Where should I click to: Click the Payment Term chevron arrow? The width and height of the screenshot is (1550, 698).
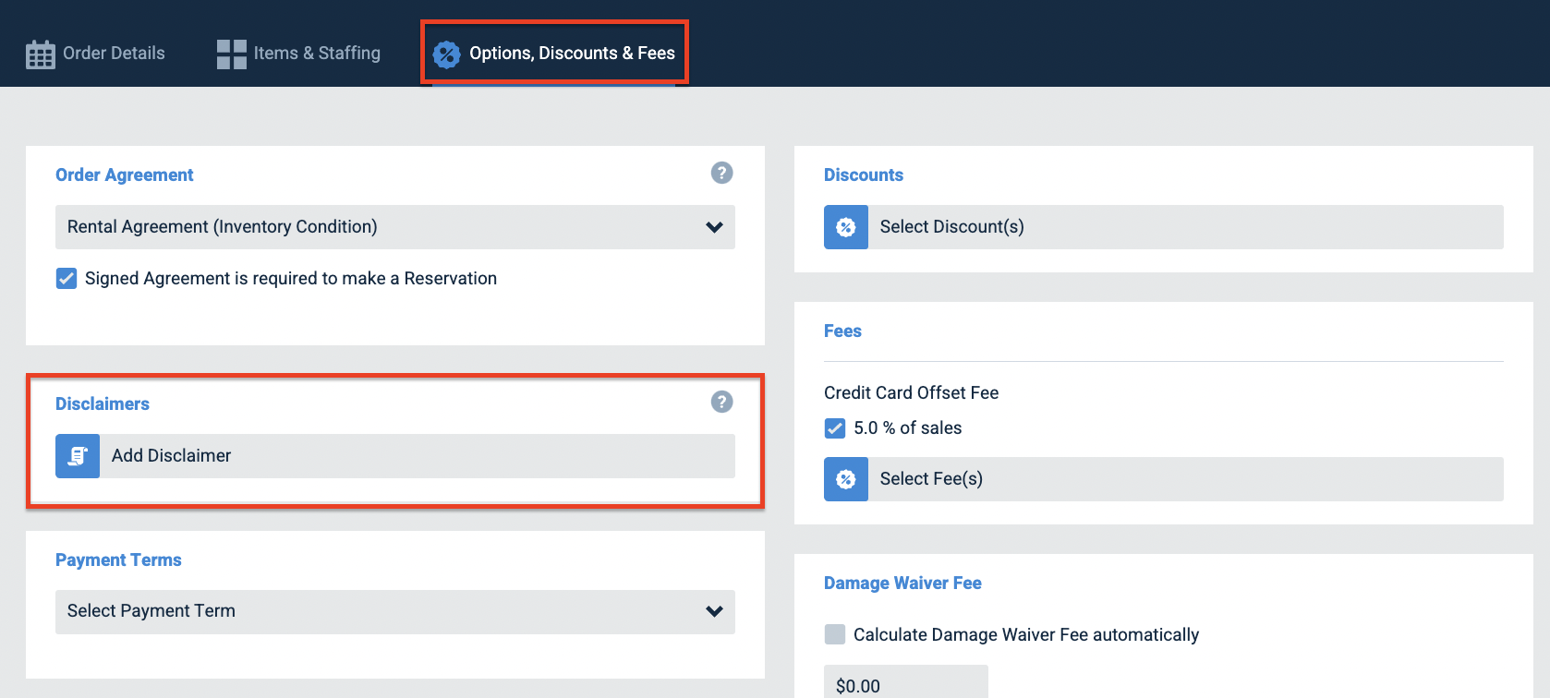click(714, 611)
